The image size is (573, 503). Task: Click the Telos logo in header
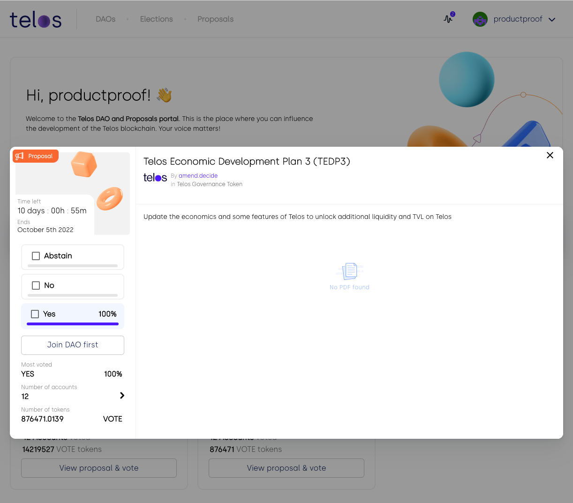point(36,20)
